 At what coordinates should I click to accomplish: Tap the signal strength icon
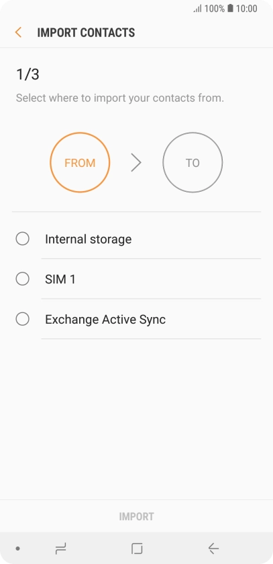point(198,9)
